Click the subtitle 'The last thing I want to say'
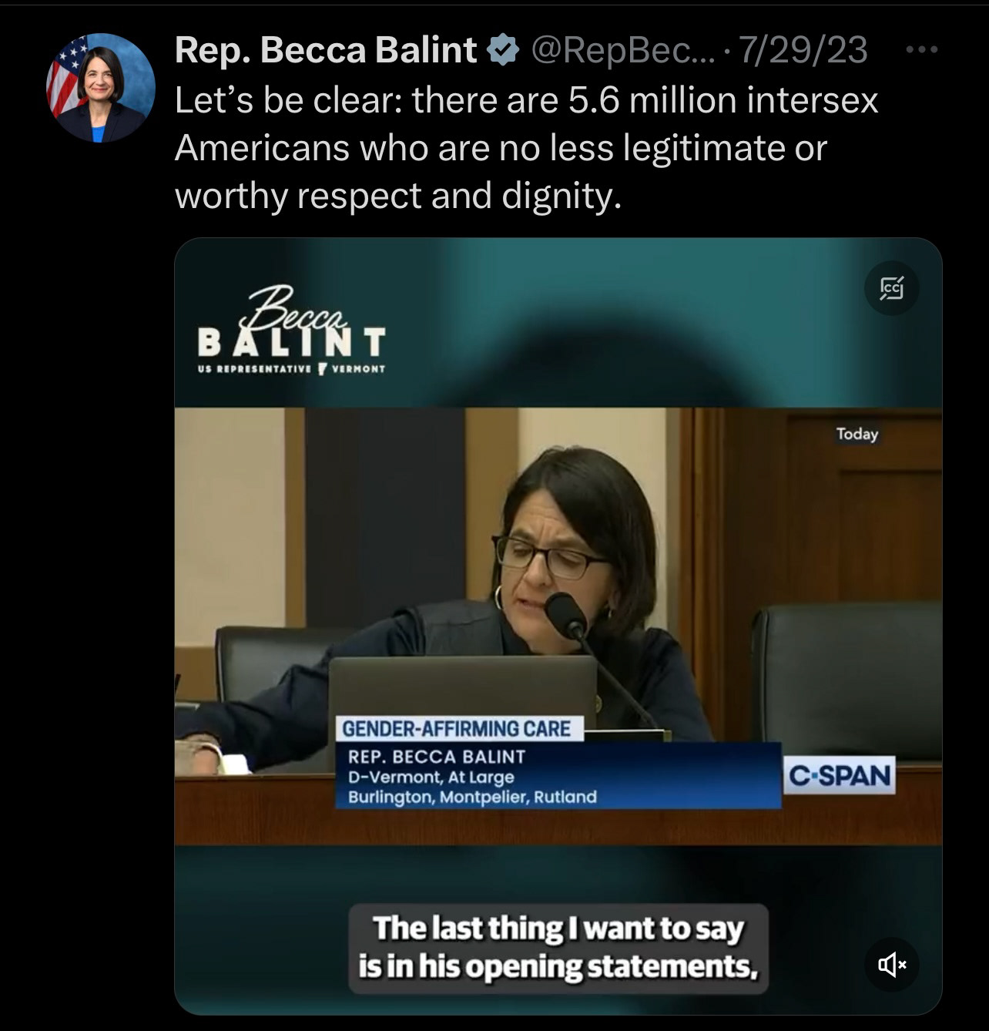The image size is (989, 1031). tap(558, 929)
